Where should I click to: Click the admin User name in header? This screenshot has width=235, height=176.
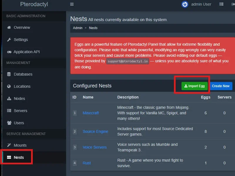pos(201,4)
